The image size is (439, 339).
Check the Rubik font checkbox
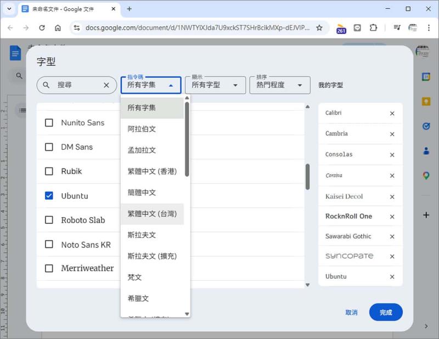point(48,171)
